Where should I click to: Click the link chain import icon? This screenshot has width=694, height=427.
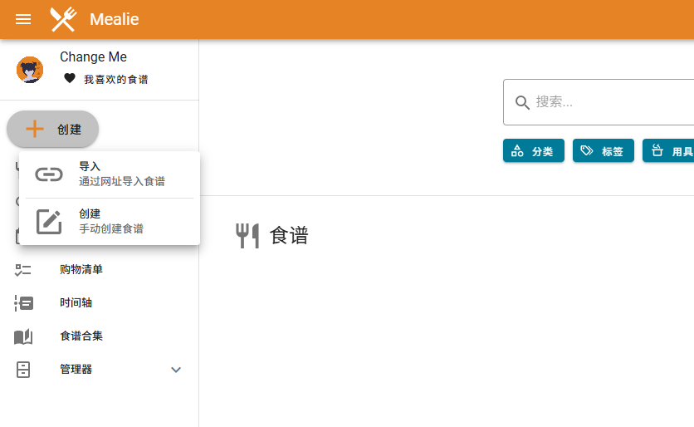[49, 174]
